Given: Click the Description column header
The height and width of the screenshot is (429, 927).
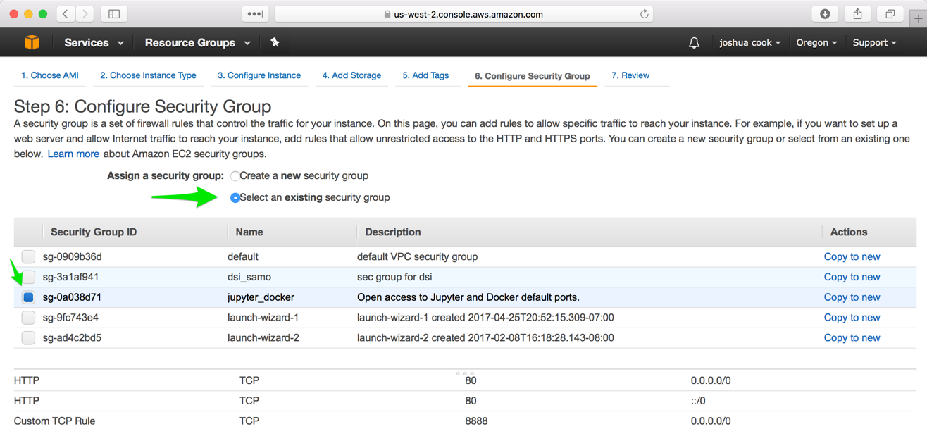Looking at the screenshot, I should pos(392,232).
